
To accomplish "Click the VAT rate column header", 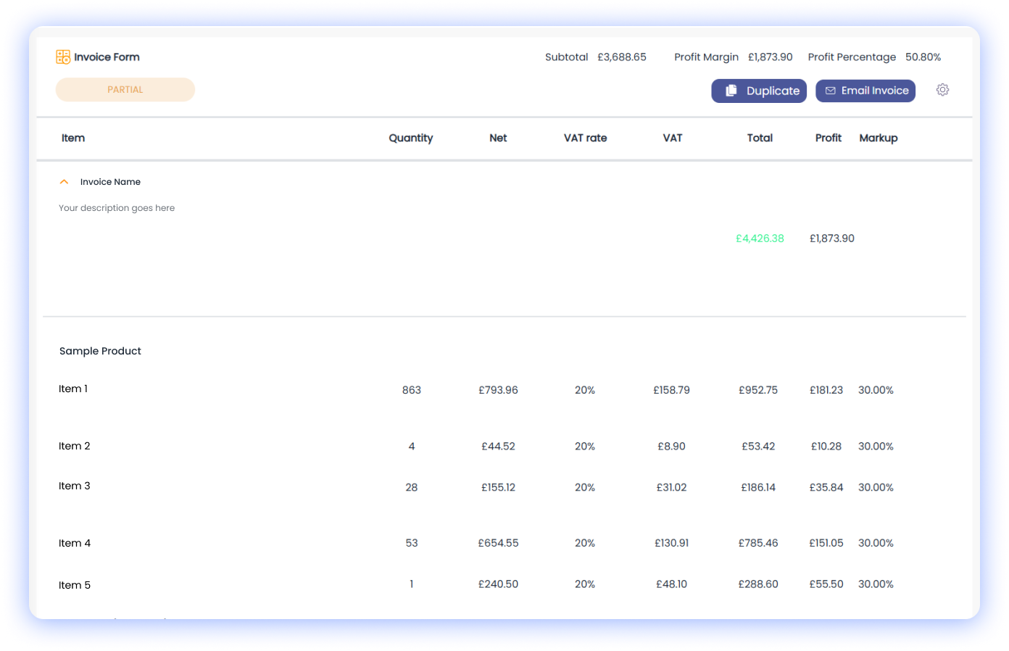I will pos(586,138).
